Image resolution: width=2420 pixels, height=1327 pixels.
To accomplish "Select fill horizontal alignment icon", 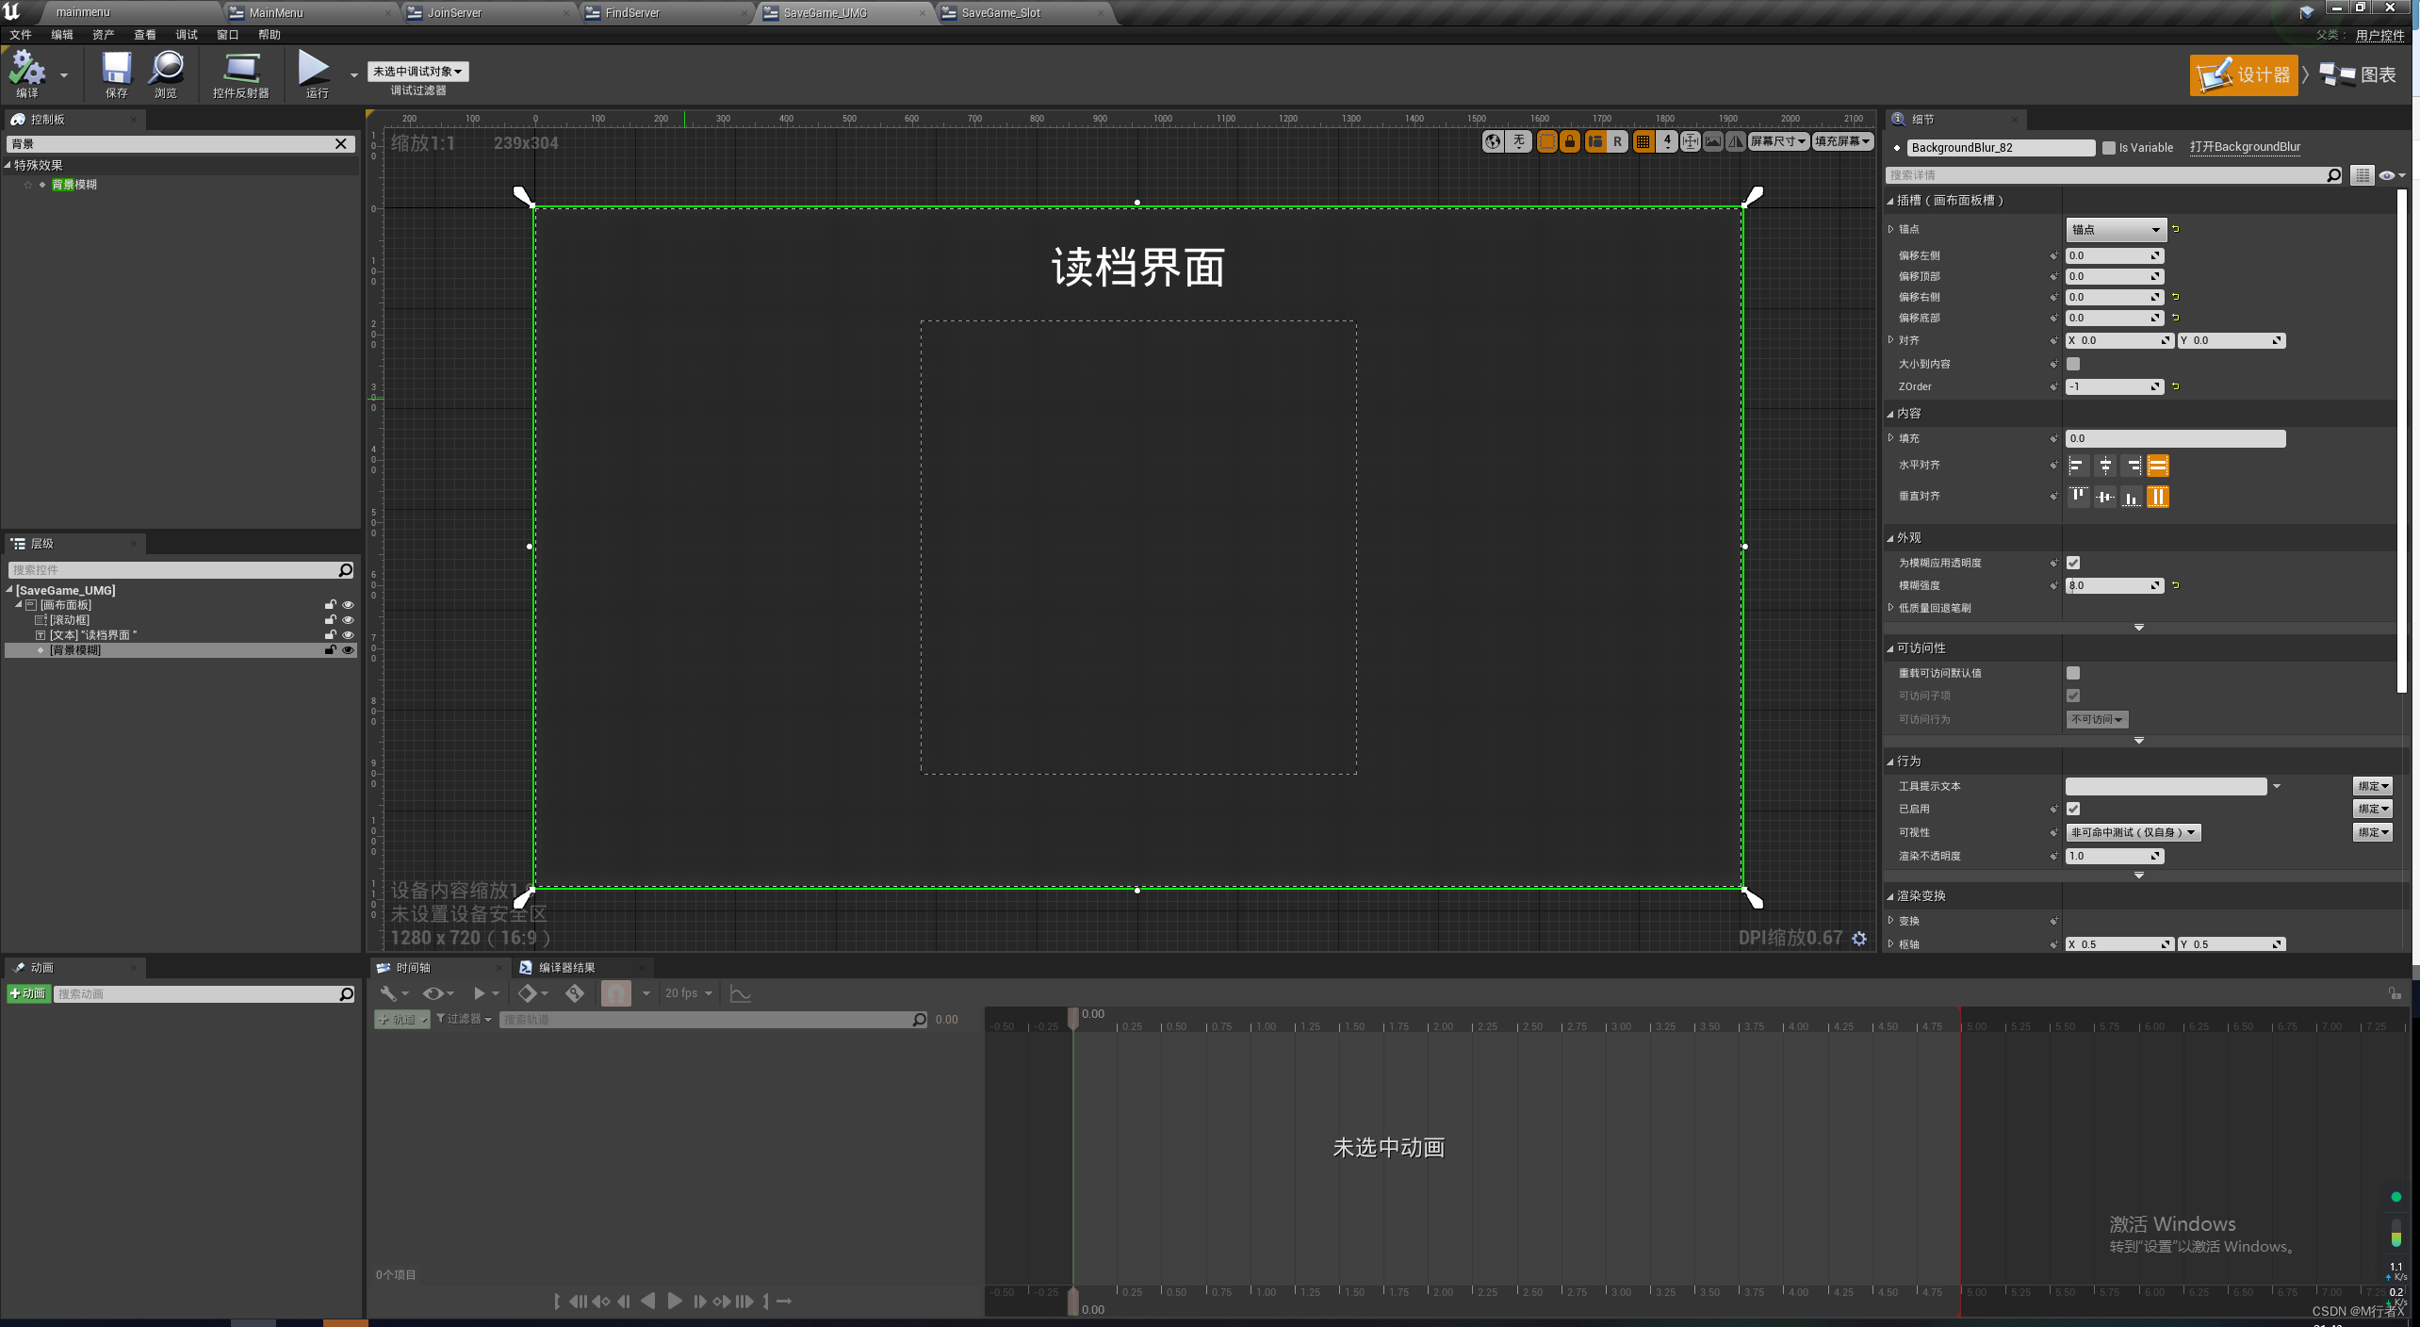I will 2157,466.
